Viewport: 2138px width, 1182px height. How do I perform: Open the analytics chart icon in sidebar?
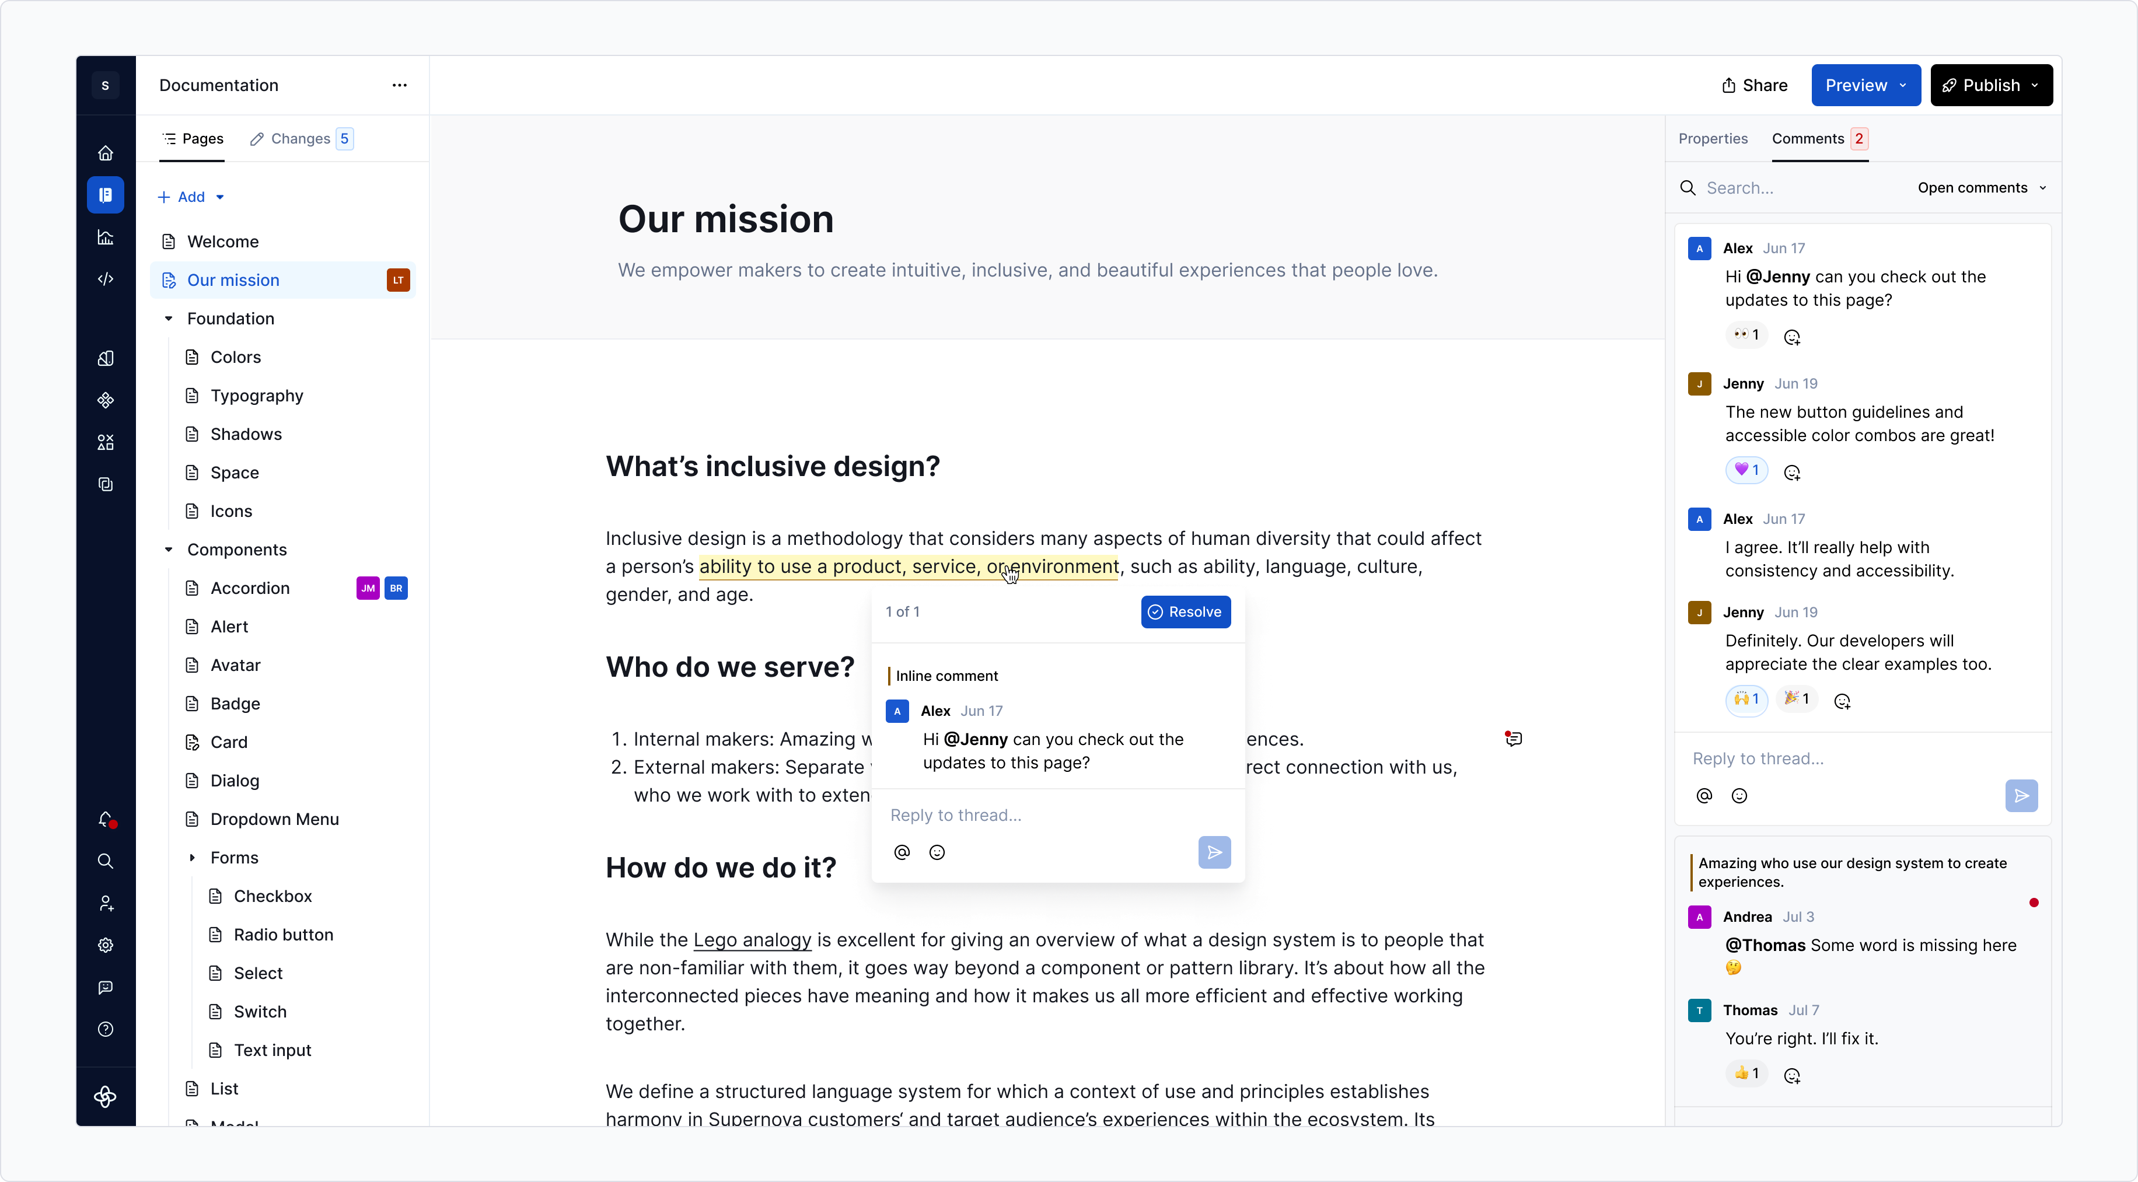click(x=106, y=237)
